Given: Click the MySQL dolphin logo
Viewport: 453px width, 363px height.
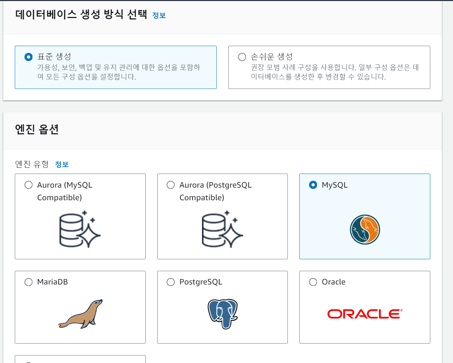Looking at the screenshot, I should point(365,230).
